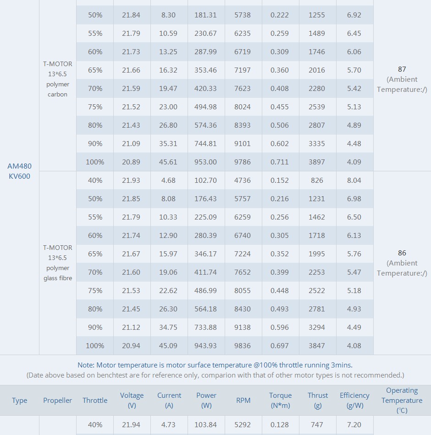This screenshot has height=435, width=431.
Task: Click the 87 ambient temperature cell
Action: [402, 79]
